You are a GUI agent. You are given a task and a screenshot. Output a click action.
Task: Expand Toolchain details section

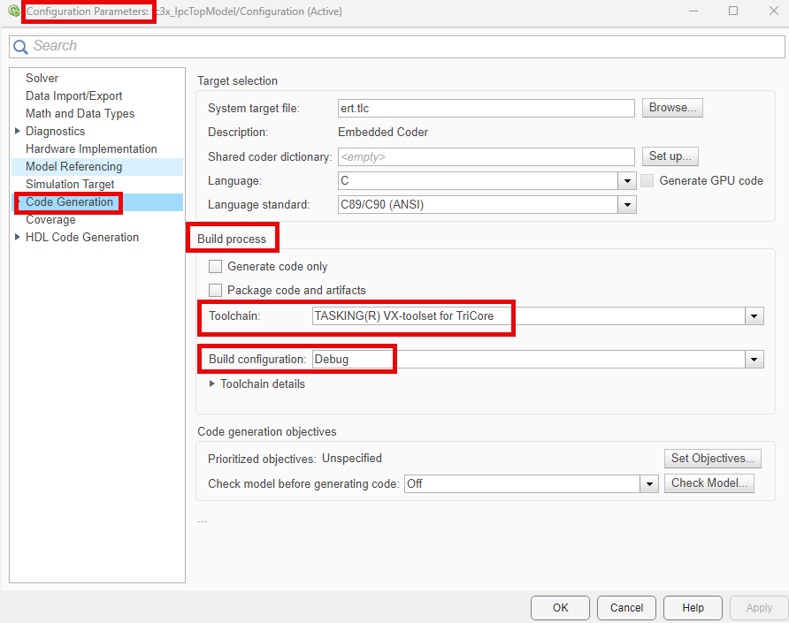tap(212, 384)
